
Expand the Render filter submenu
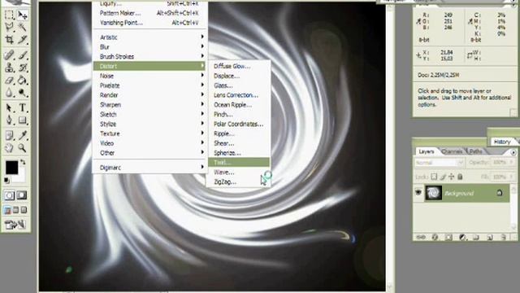(149, 95)
